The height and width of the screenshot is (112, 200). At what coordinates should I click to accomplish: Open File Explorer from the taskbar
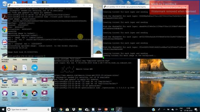(80, 109)
